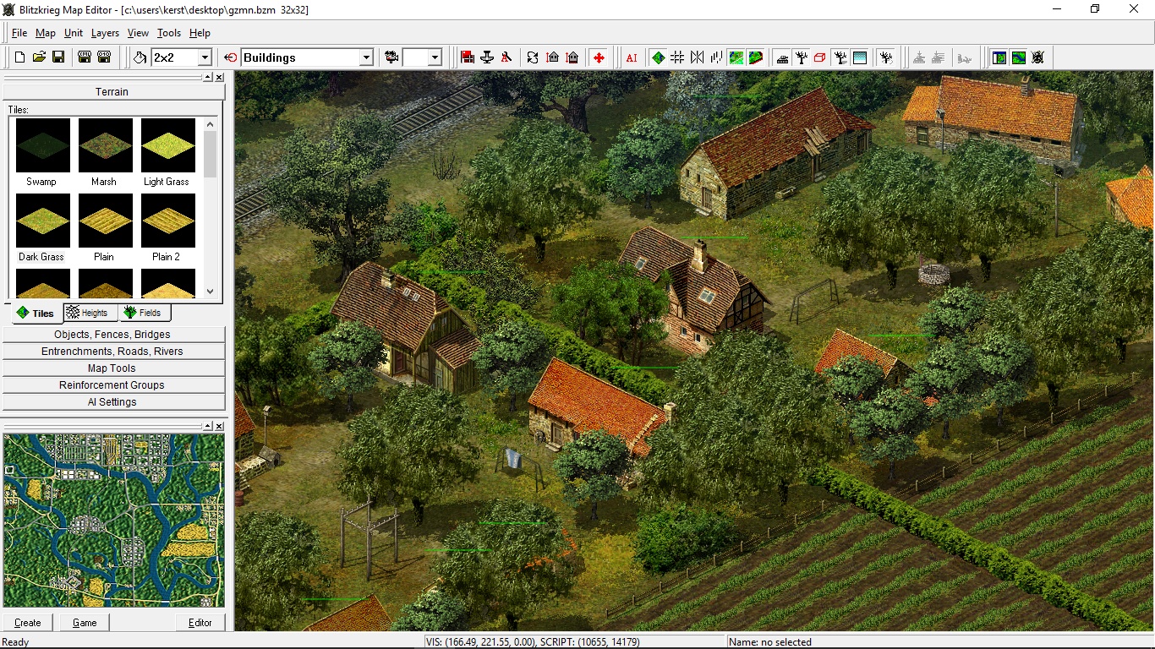Click the Create button
Screen dimensions: 1155x649
[28, 623]
